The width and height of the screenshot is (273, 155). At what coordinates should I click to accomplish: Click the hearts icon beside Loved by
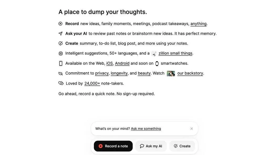click(61, 83)
